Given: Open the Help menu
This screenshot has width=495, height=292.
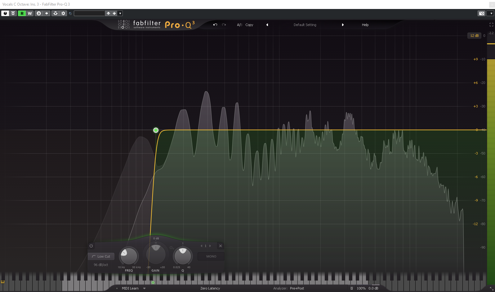Looking at the screenshot, I should pyautogui.click(x=365, y=25).
